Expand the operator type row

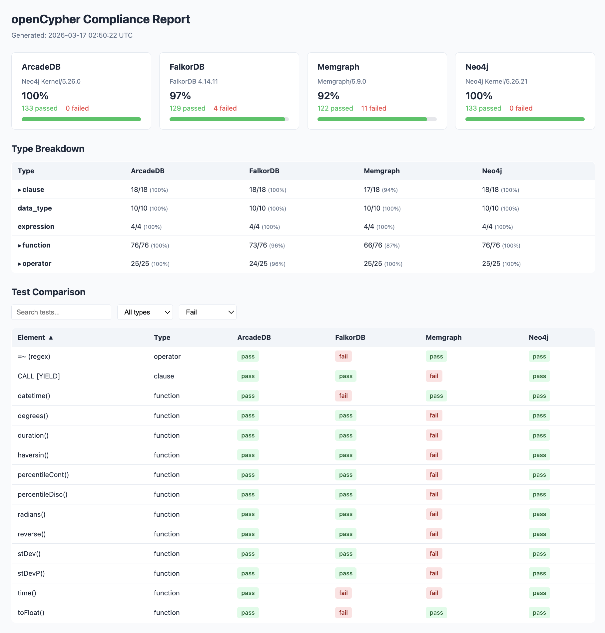pos(35,264)
